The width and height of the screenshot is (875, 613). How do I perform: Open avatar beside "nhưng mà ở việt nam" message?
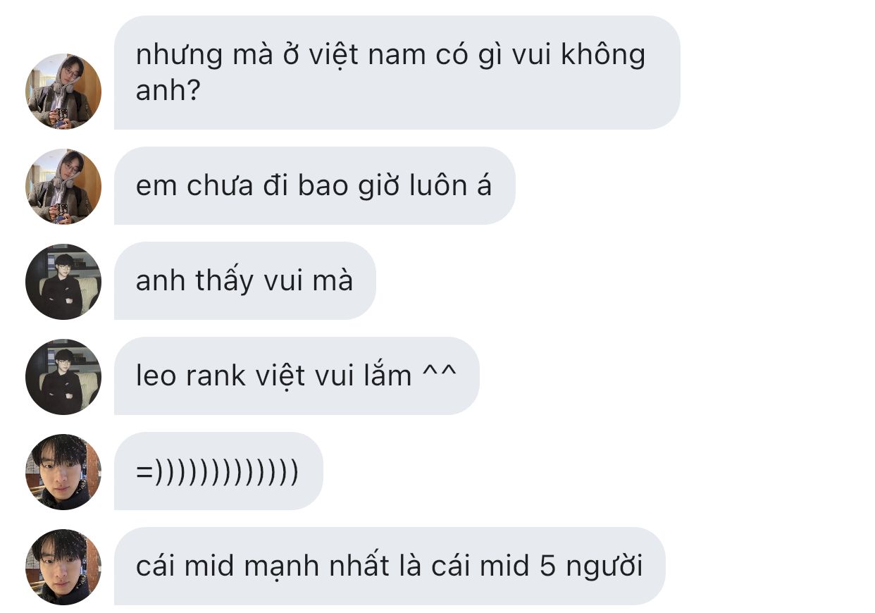[63, 92]
